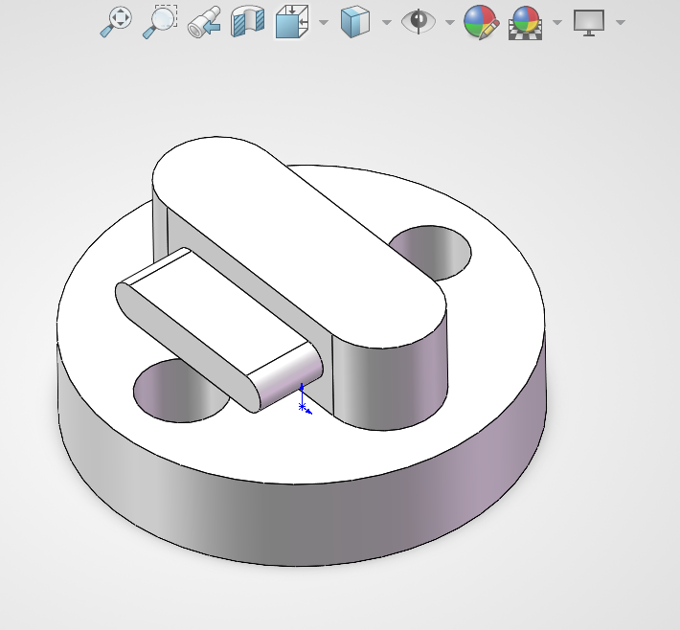Click the View Settings monitor icon
This screenshot has width=680, height=630.
tap(589, 22)
